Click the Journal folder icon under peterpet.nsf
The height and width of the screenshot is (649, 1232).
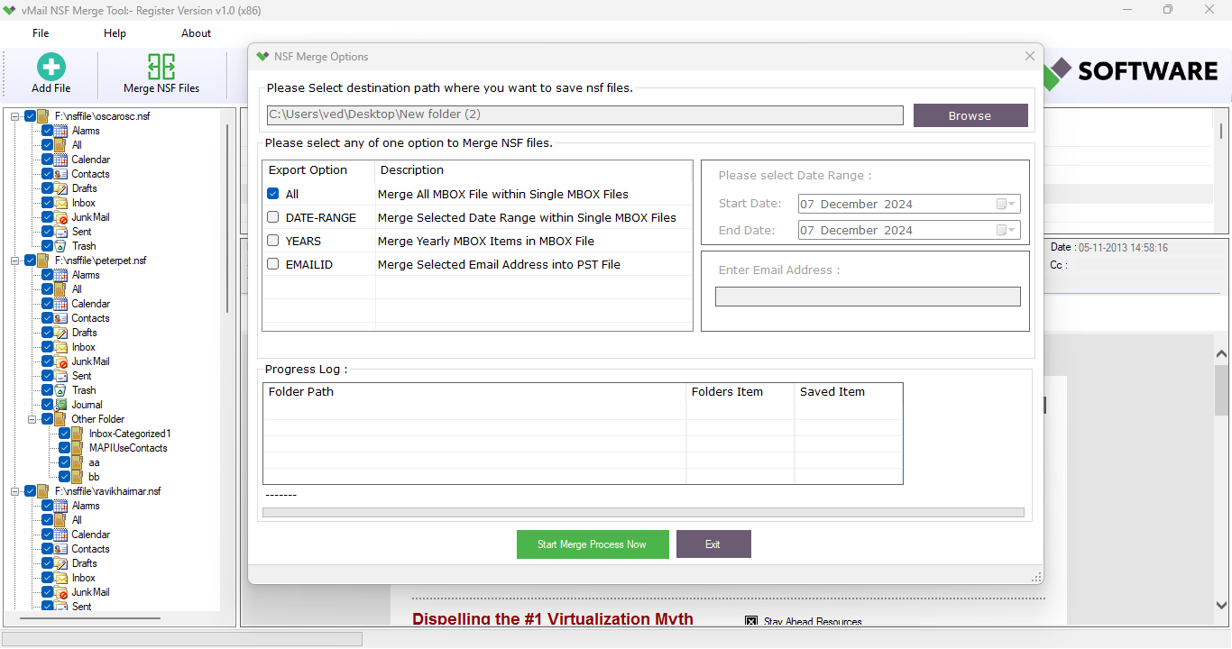[60, 405]
